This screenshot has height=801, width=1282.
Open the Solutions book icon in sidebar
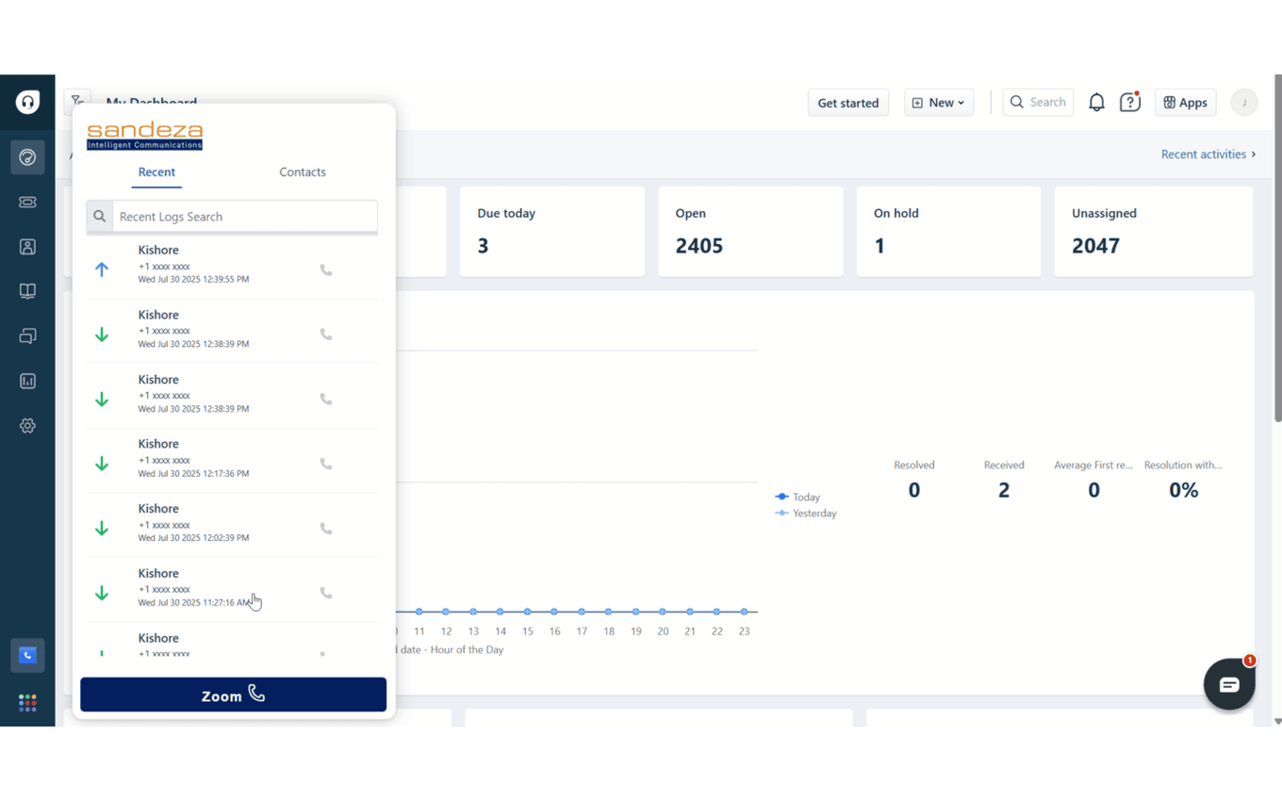coord(27,291)
